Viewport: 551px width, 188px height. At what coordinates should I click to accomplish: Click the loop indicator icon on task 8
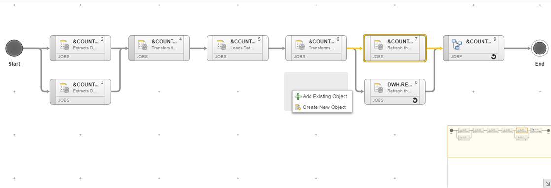click(415, 101)
